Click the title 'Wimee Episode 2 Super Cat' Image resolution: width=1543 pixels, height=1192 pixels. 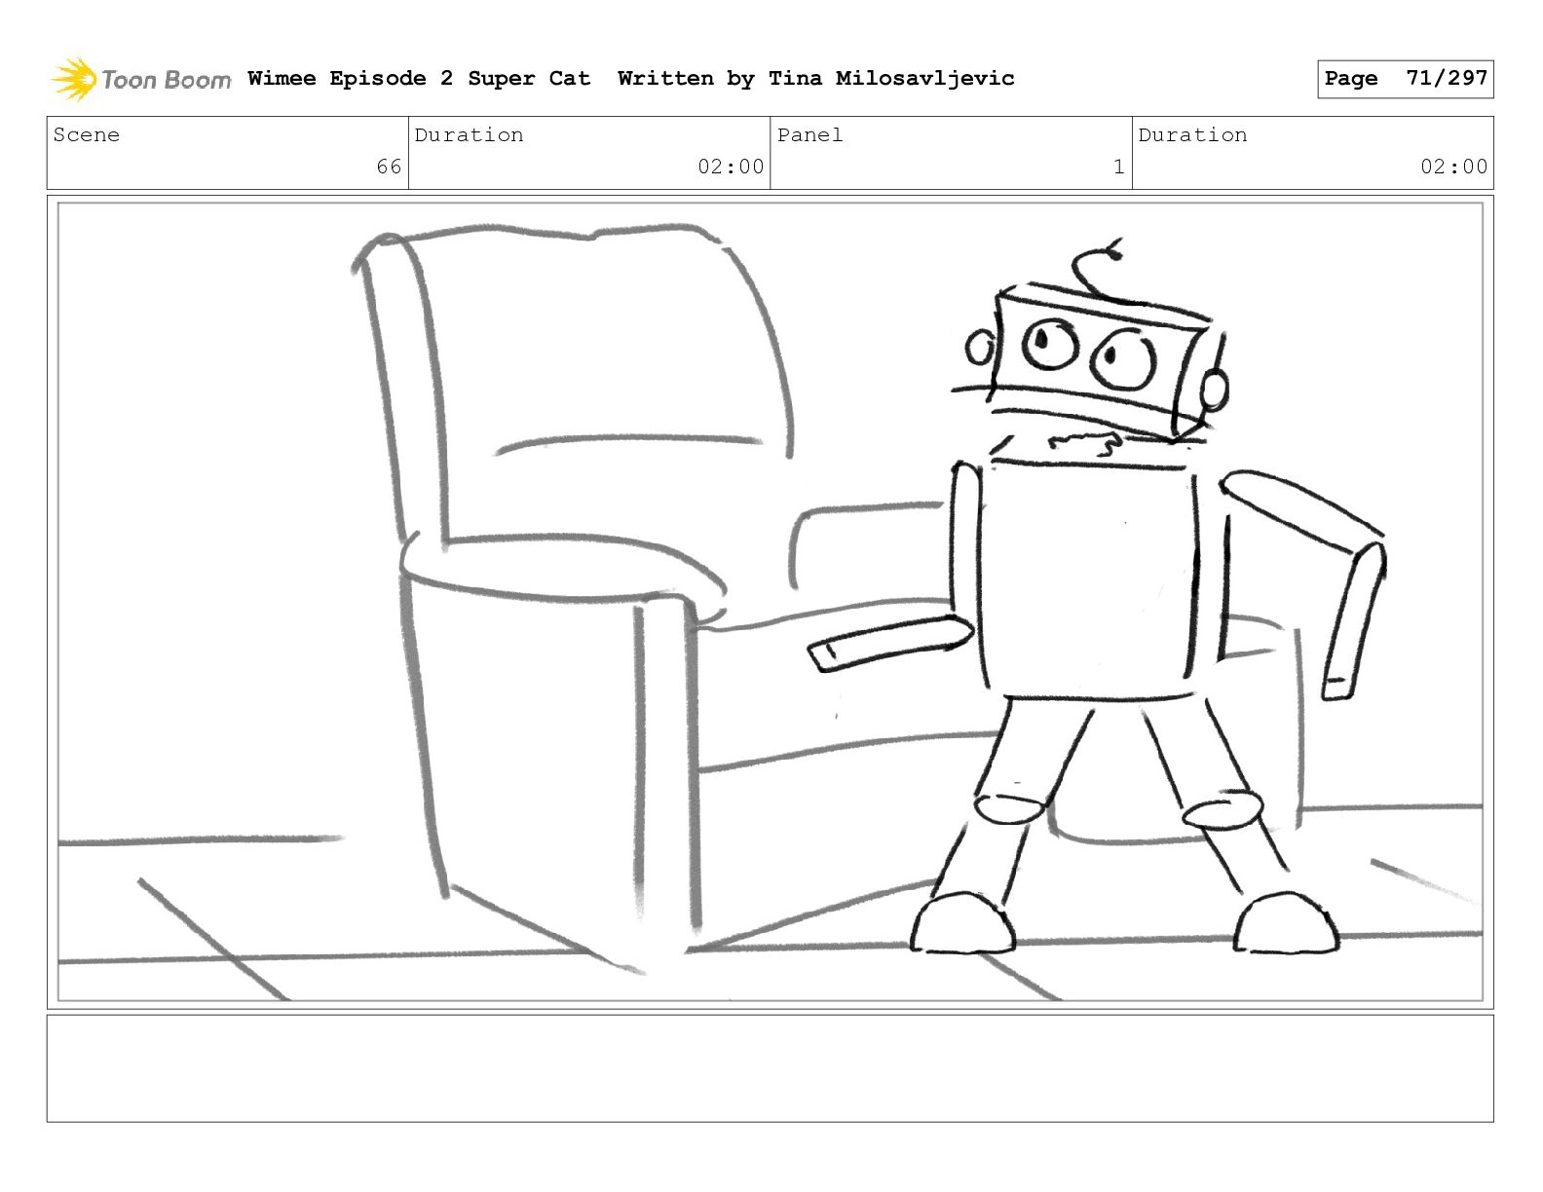419,78
